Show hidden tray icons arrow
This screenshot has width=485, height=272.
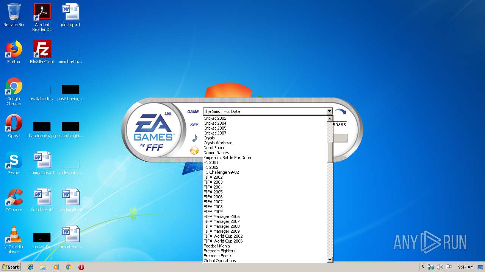pos(422,267)
